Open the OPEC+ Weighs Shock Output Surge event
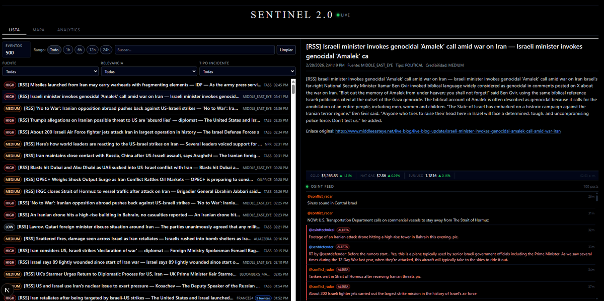 (x=146, y=179)
